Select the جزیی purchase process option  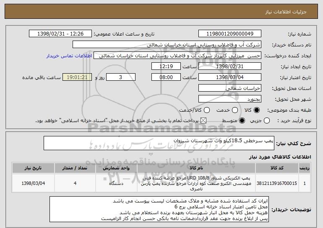pos(266,121)
